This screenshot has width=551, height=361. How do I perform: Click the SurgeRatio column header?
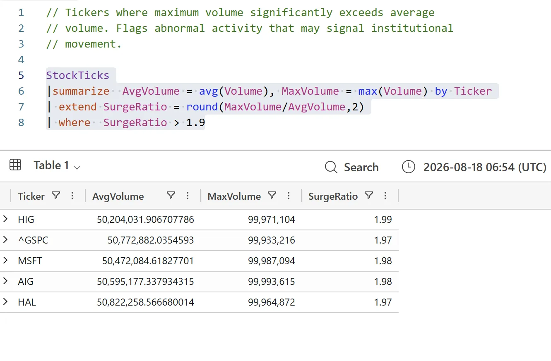pos(333,196)
